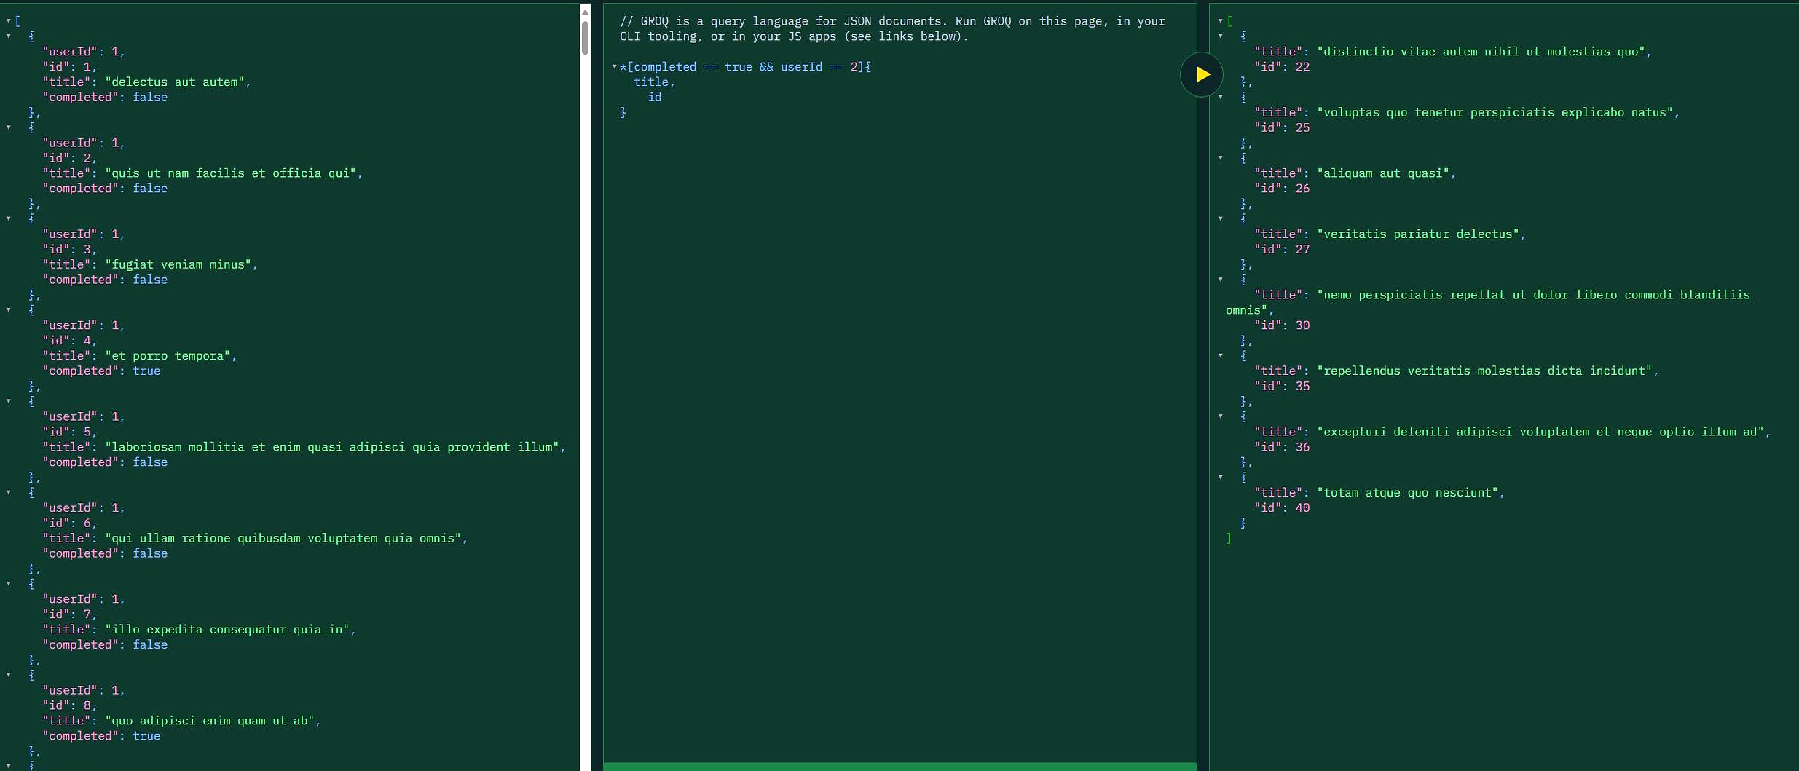Click the "id" field in the query projection
Viewport: 1799px width, 771px height.
(655, 98)
